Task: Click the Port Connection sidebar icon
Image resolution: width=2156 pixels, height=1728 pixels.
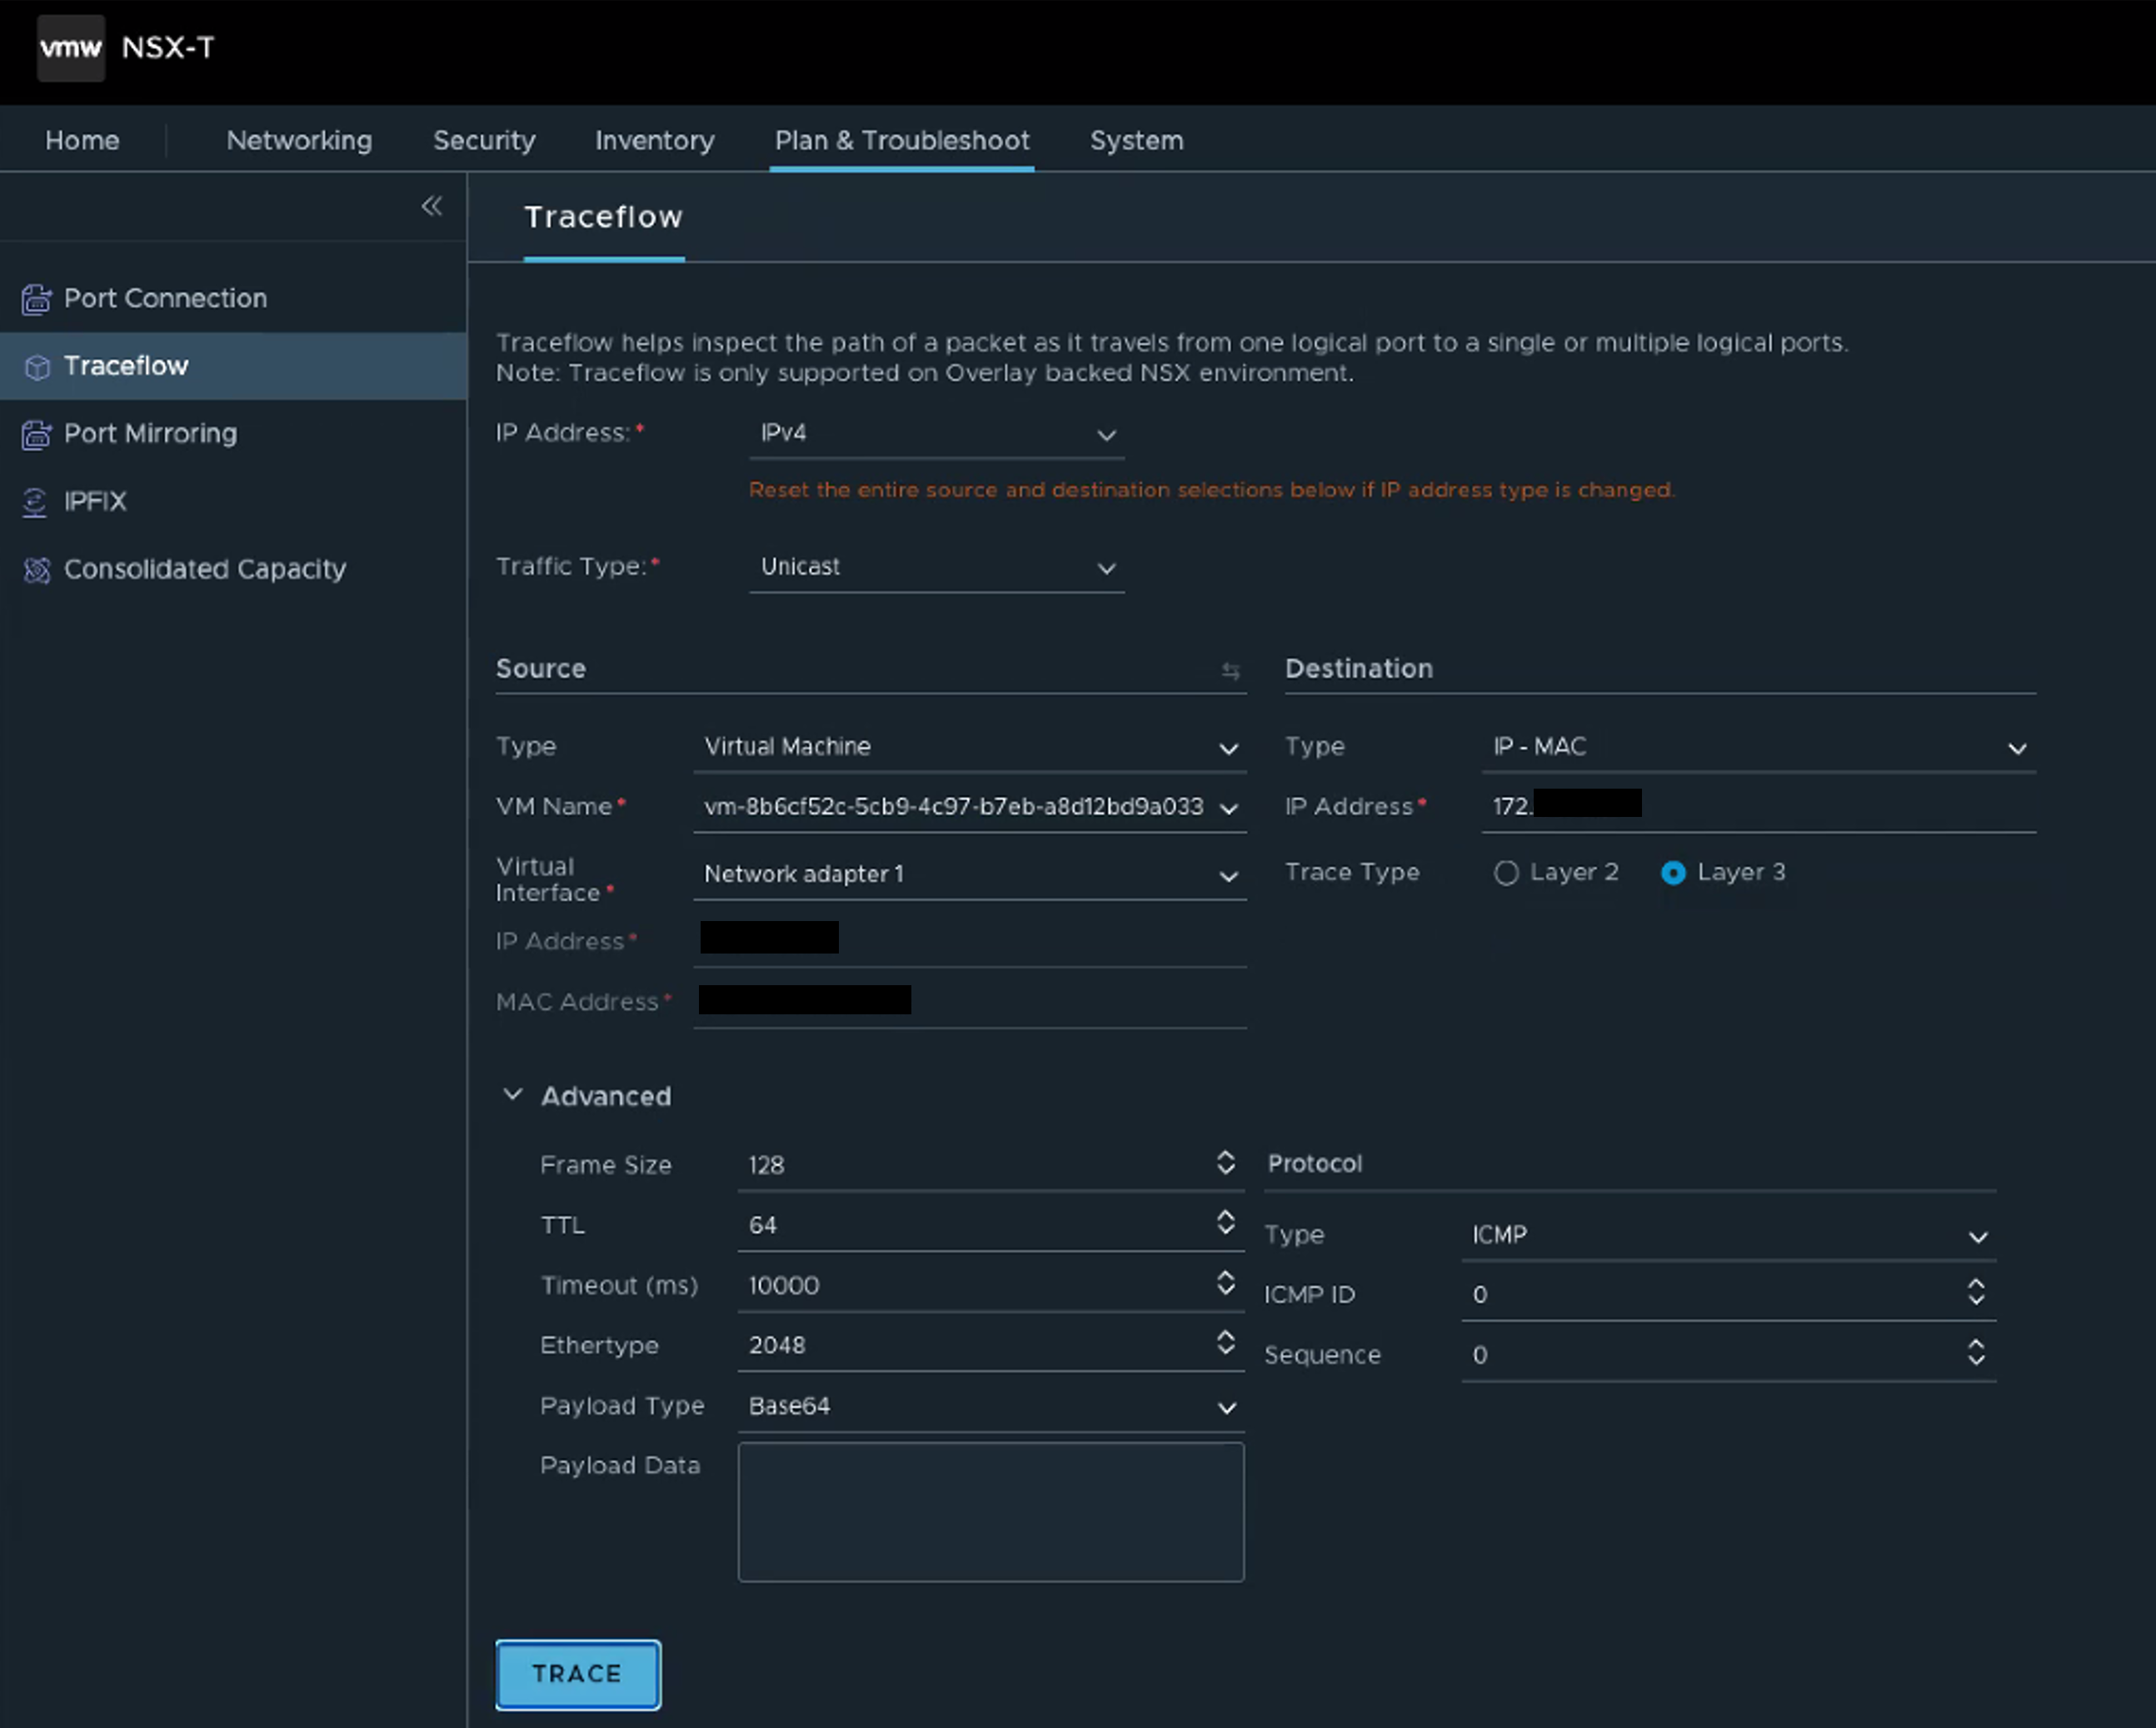Action: (x=36, y=299)
